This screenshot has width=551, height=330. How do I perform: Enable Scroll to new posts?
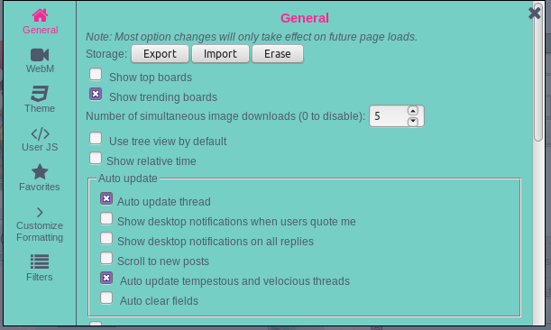tap(106, 258)
